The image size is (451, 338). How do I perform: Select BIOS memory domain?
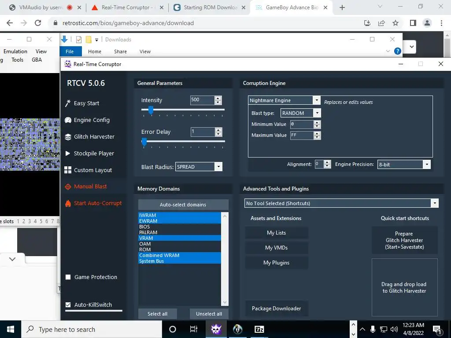click(180, 227)
